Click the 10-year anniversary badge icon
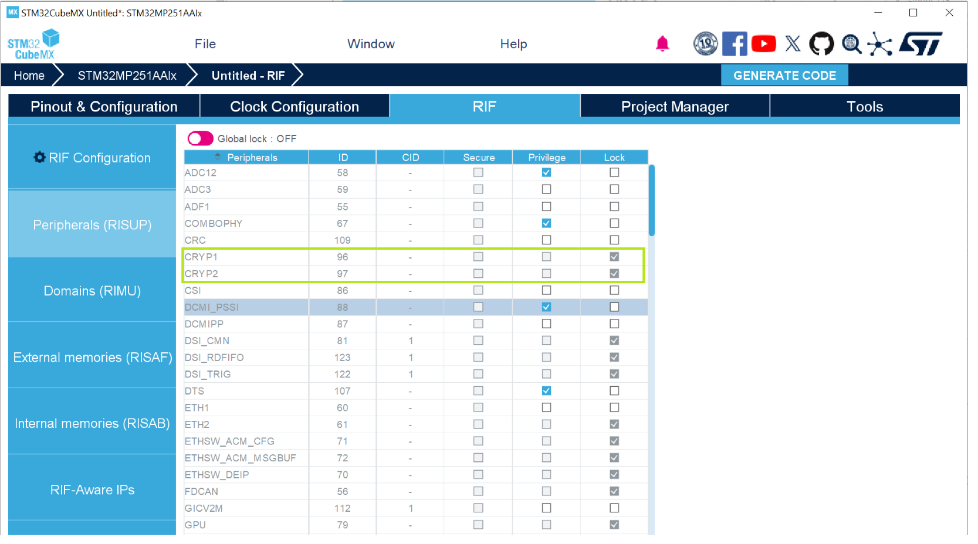The height and width of the screenshot is (544, 978). coord(705,44)
